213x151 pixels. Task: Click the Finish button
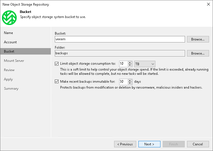tap(174, 144)
